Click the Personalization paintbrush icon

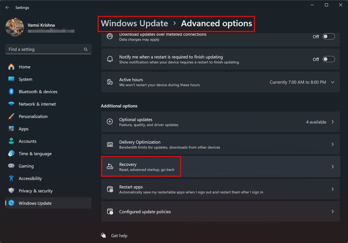click(x=11, y=116)
